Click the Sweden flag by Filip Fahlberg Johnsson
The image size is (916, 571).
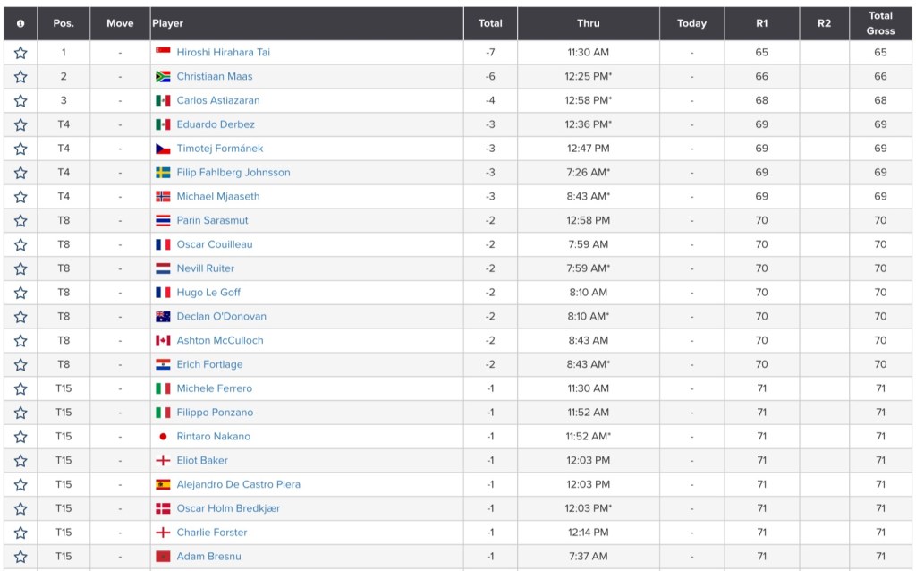163,173
